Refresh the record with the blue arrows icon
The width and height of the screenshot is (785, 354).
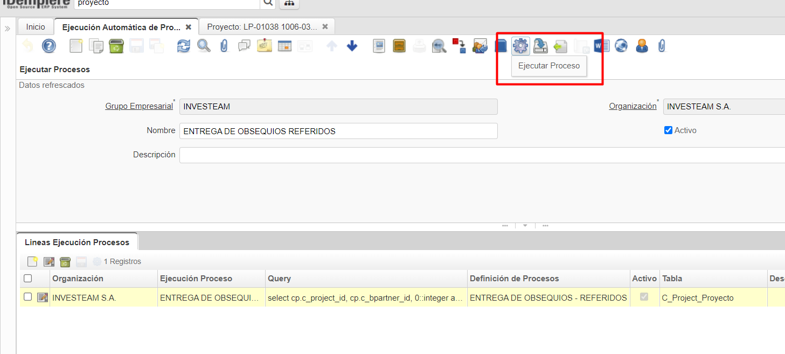pos(184,46)
